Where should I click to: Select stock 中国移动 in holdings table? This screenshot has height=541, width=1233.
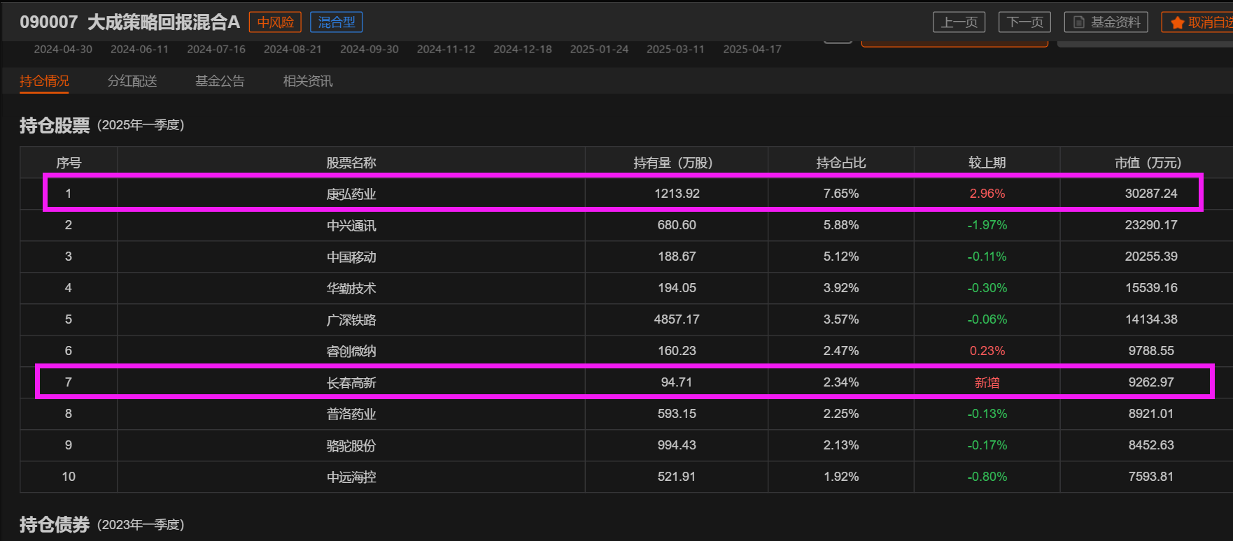pos(351,257)
